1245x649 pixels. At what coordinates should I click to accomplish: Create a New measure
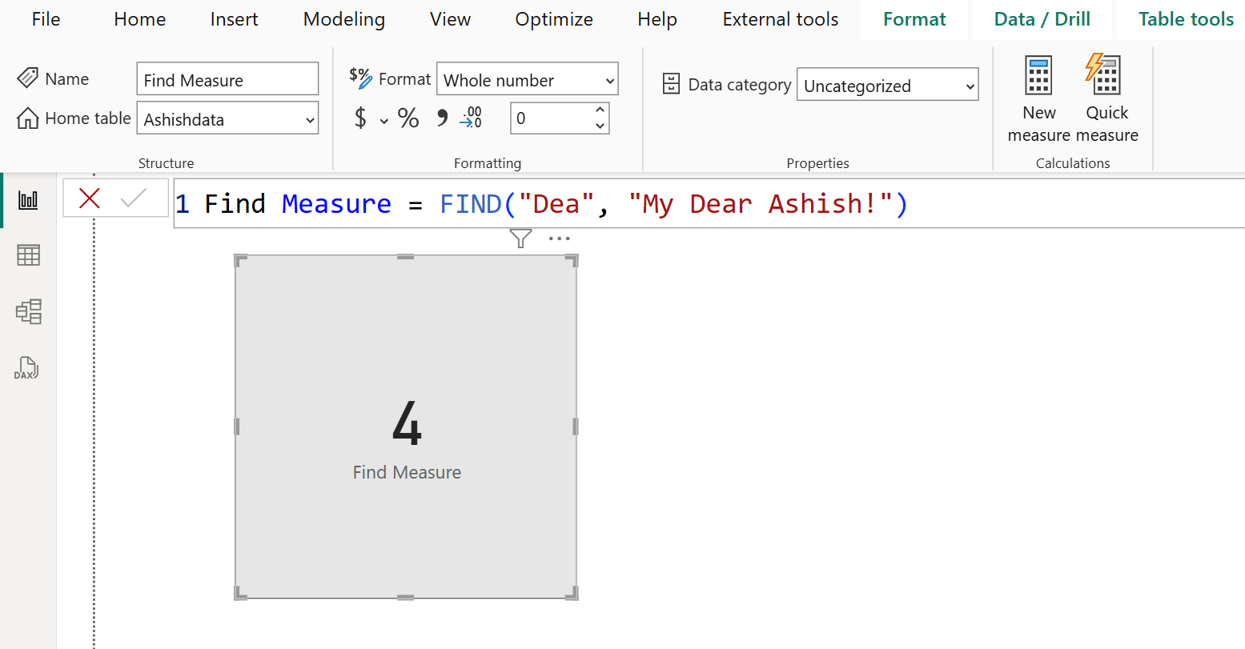pyautogui.click(x=1038, y=96)
